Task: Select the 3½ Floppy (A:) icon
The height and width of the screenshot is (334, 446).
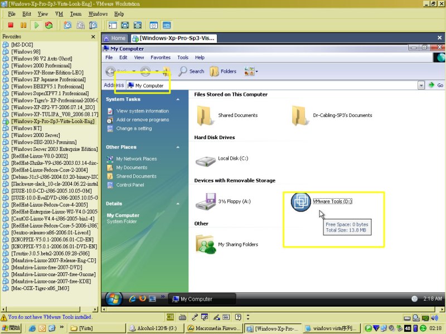Action: 206,202
